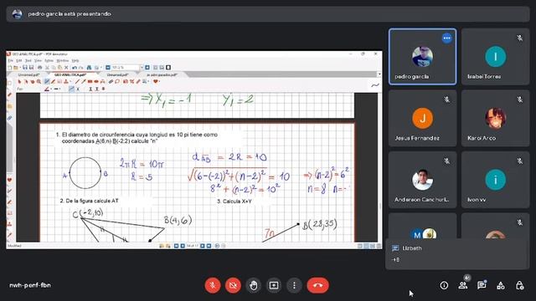Select the line drawing tool

77,82
